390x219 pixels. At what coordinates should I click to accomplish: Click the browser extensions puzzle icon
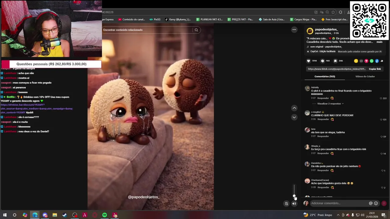[340, 12]
